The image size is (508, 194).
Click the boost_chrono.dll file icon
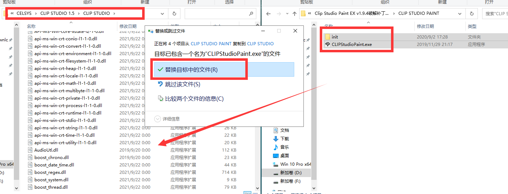30,157
